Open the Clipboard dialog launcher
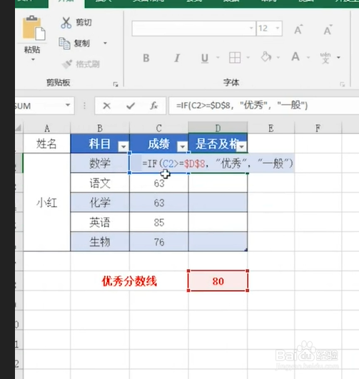The image size is (359, 379). point(116,84)
